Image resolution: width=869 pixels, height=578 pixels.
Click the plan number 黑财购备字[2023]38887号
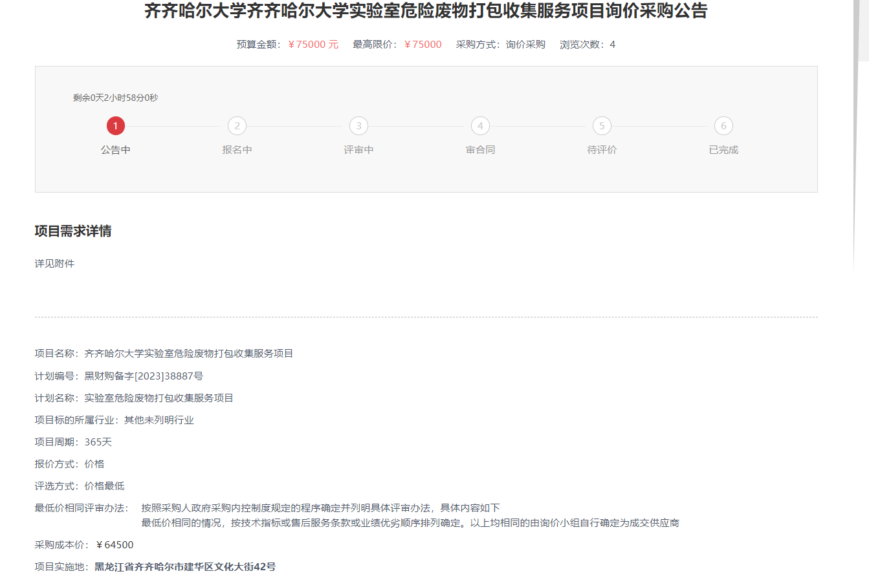pyautogui.click(x=144, y=376)
